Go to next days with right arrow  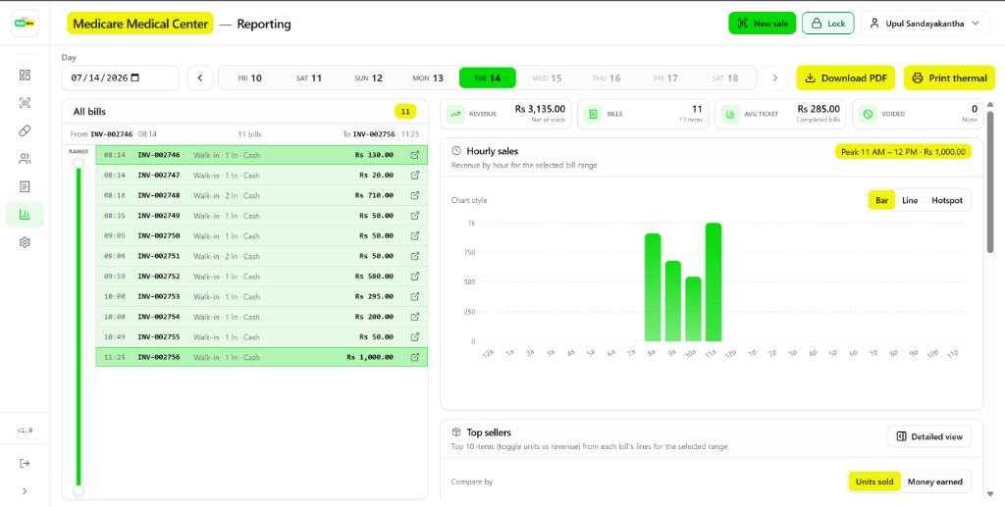[775, 78]
